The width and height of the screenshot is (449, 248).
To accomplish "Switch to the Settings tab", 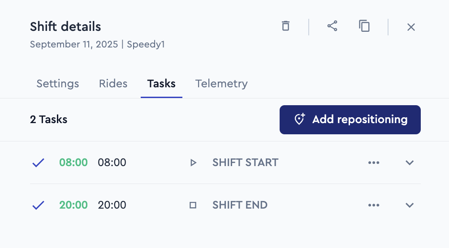I will [57, 84].
